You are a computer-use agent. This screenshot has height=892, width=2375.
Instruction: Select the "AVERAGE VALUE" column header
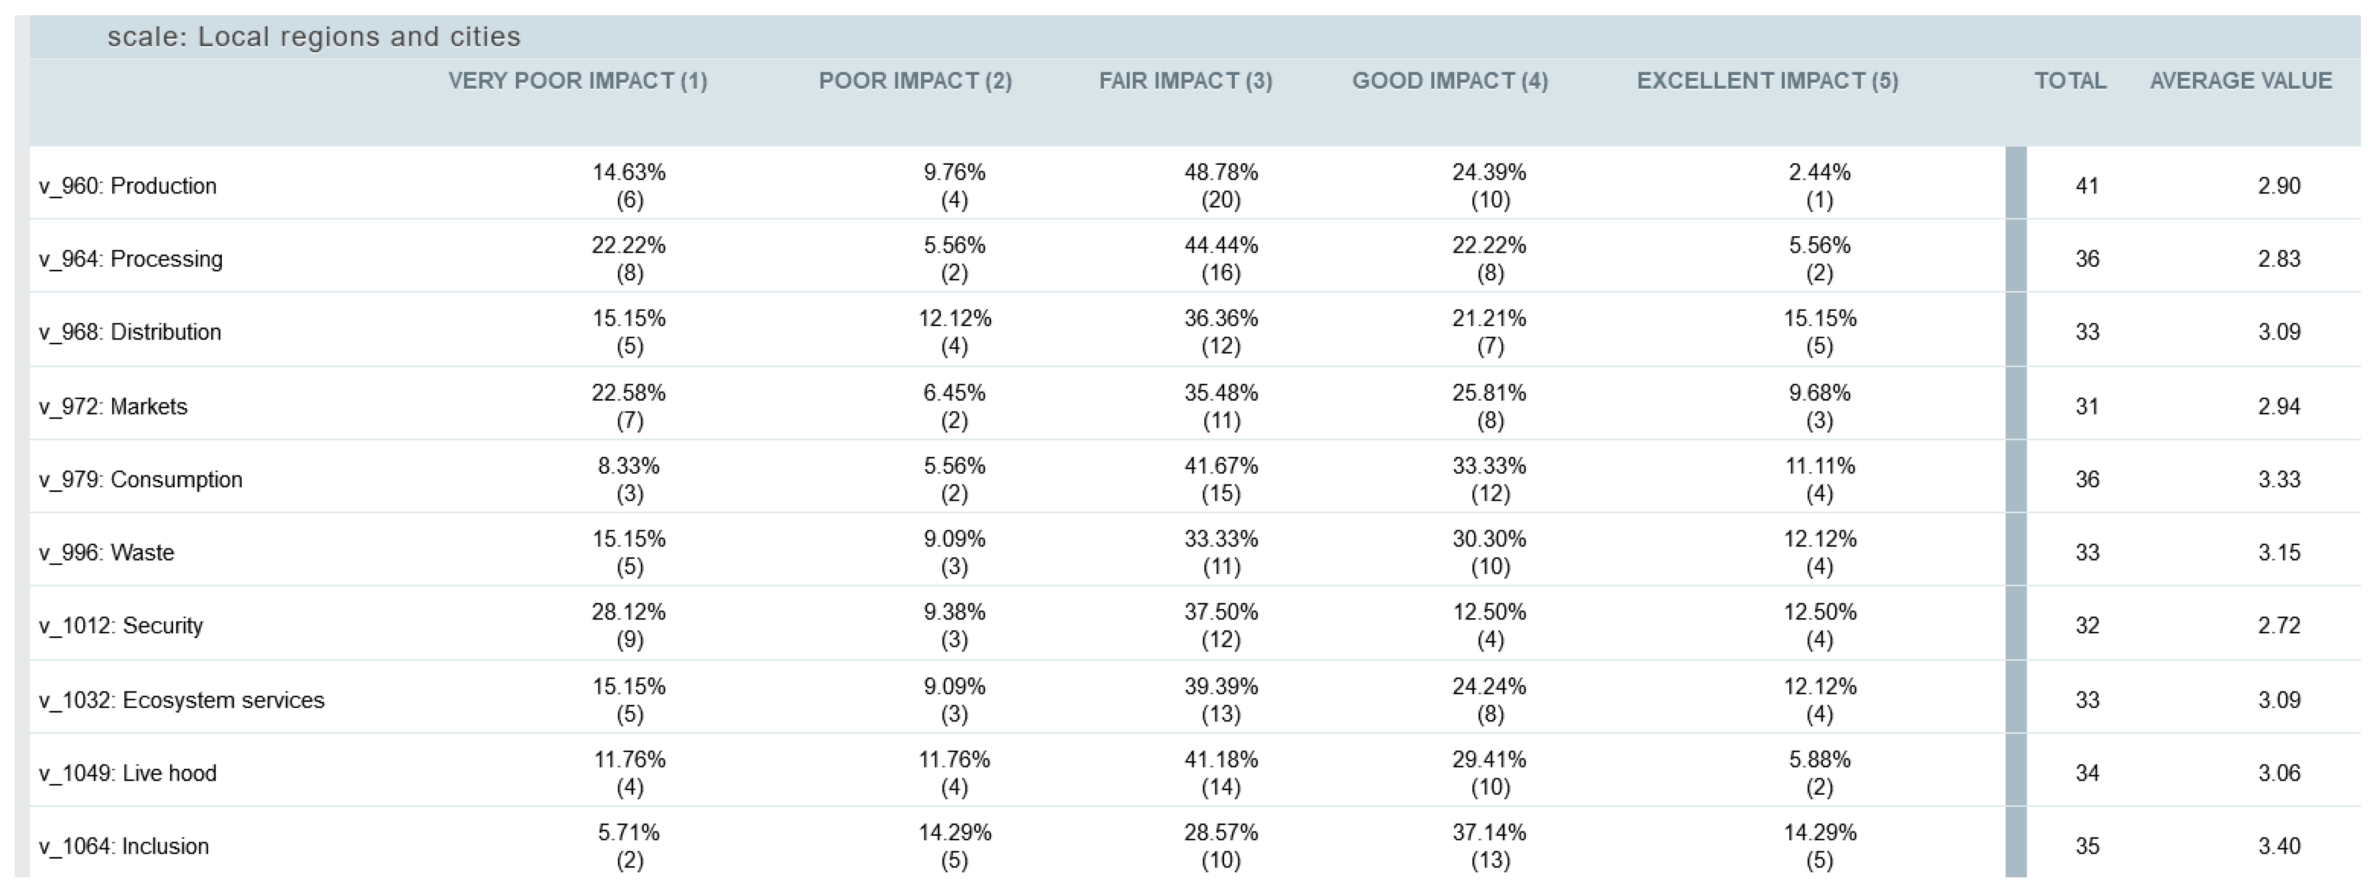pos(2241,81)
